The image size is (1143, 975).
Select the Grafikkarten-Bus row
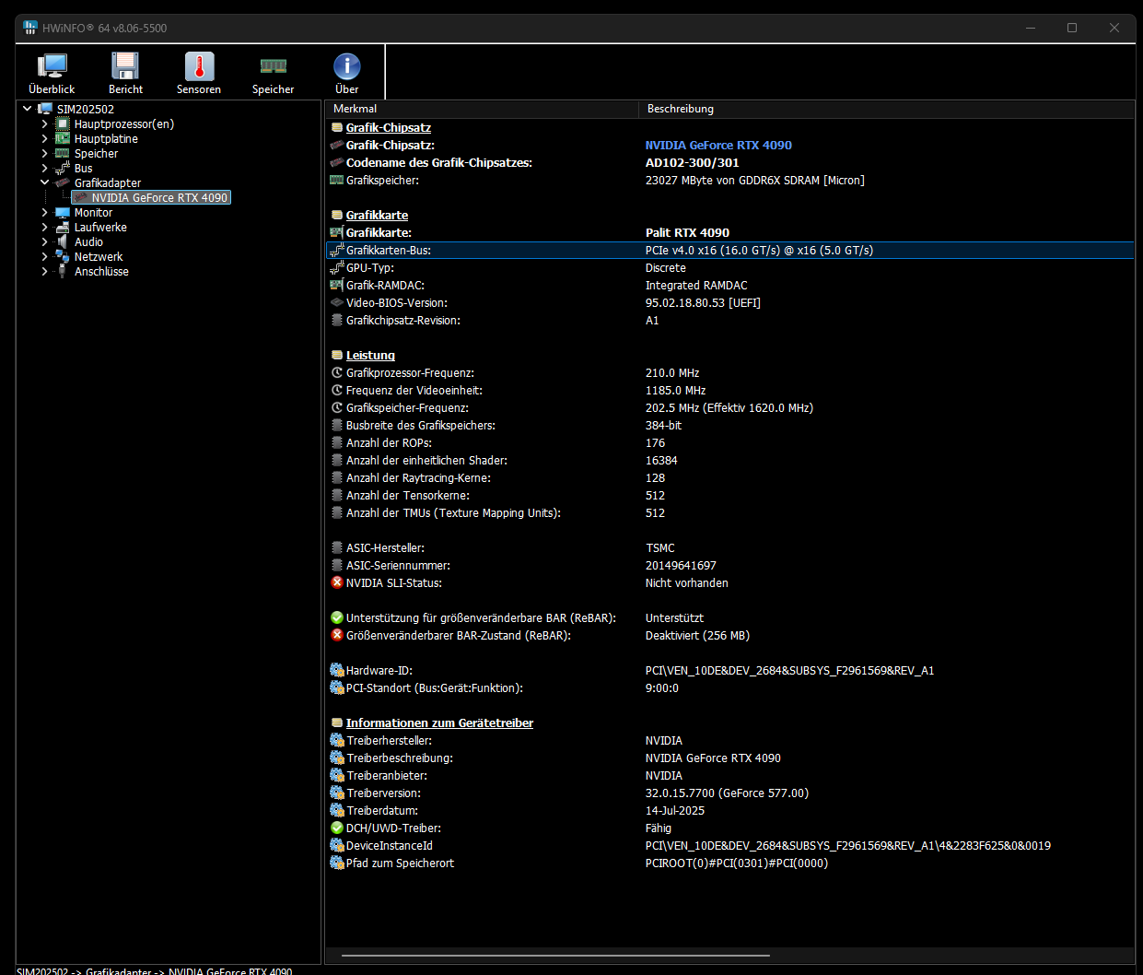729,250
